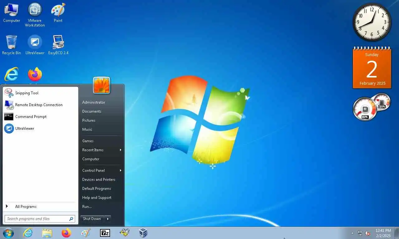Launch VirtualBox from the taskbar

click(x=143, y=233)
